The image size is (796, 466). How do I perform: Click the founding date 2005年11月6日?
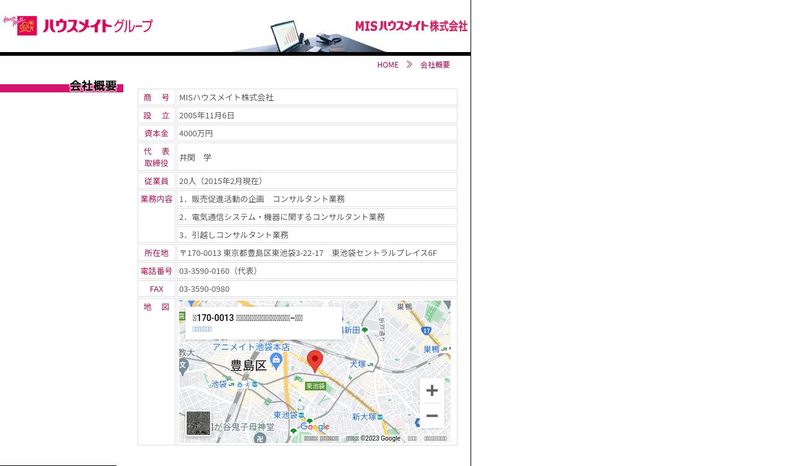207,115
